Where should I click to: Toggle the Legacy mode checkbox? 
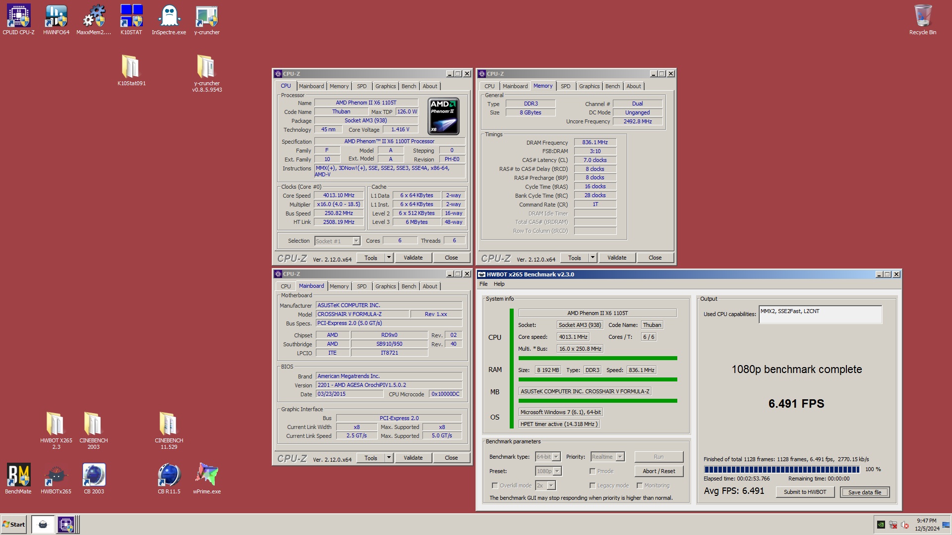pyautogui.click(x=593, y=485)
